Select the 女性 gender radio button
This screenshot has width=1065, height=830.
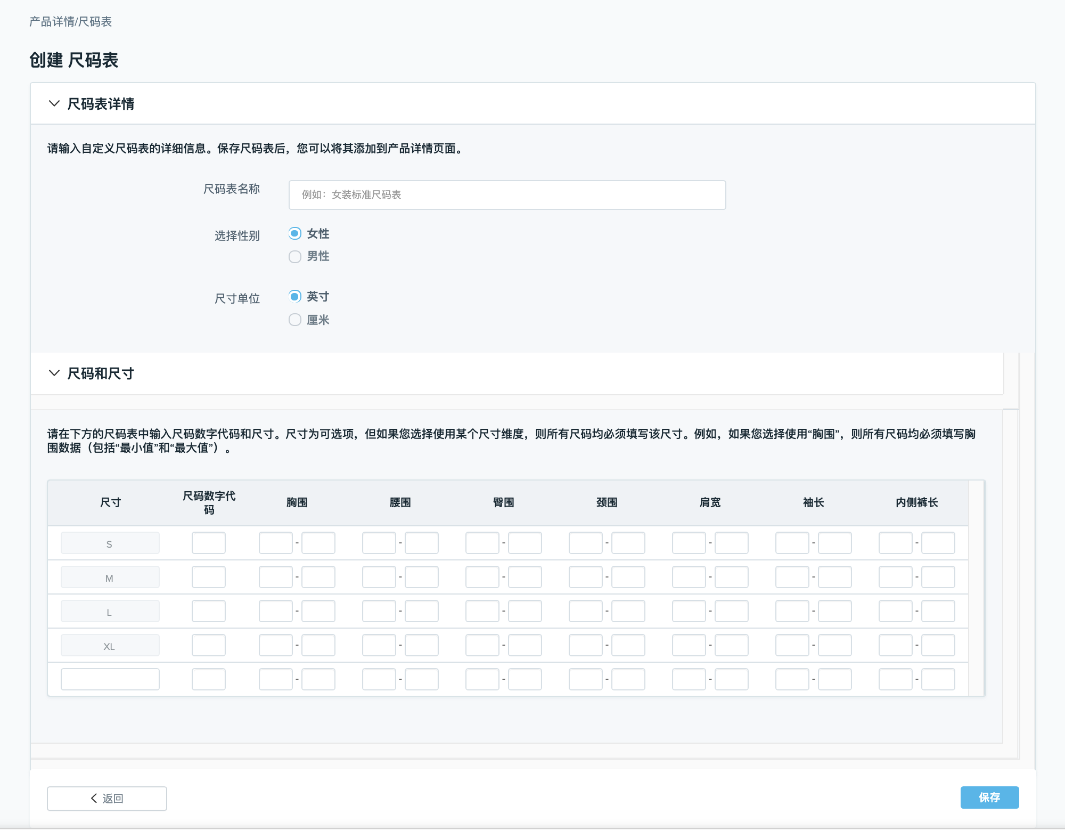[295, 233]
